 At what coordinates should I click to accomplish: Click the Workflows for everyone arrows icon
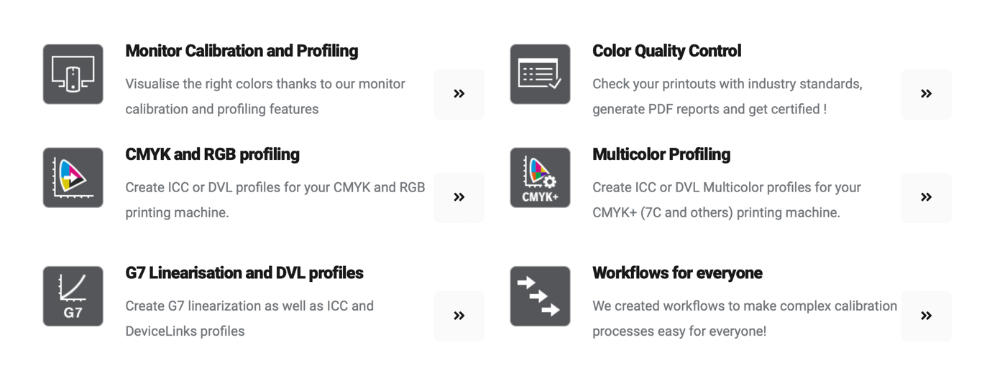click(x=540, y=296)
